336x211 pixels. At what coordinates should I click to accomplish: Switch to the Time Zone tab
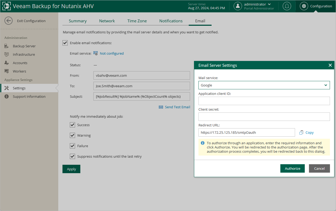pyautogui.click(x=137, y=21)
